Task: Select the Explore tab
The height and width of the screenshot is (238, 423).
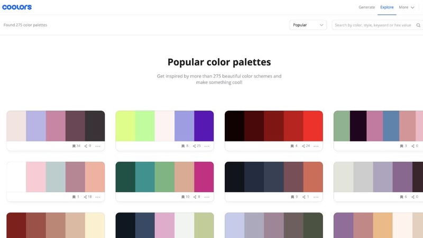Action: click(x=387, y=7)
